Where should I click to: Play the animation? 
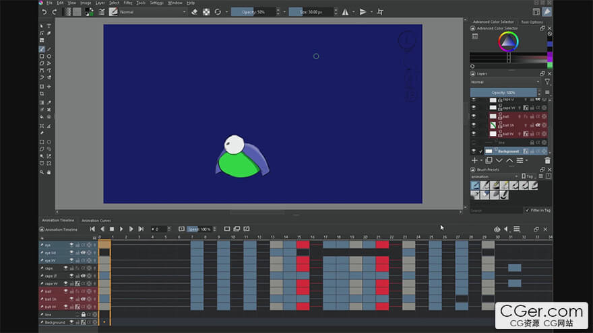[121, 229]
